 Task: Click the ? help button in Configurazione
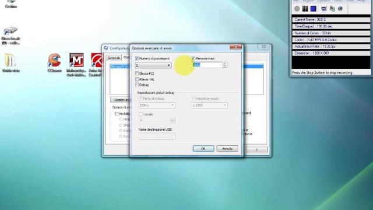(256, 150)
